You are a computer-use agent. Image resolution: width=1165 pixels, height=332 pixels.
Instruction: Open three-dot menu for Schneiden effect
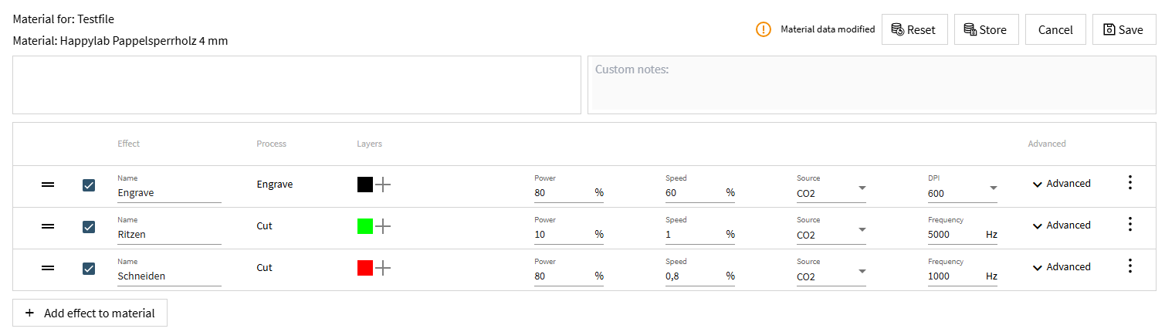click(1129, 266)
